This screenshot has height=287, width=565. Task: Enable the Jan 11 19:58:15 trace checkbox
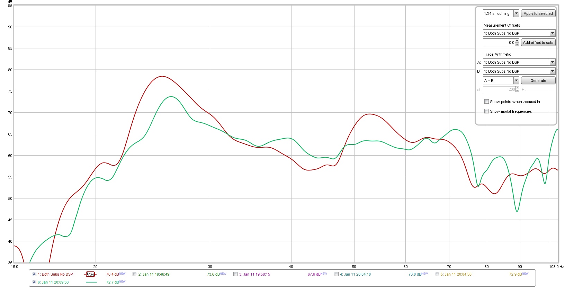click(x=235, y=274)
